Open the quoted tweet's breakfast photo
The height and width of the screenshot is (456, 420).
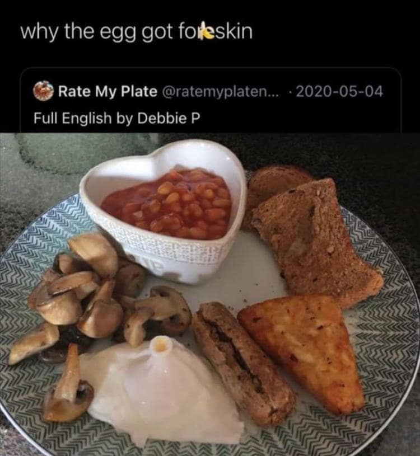click(x=210, y=294)
